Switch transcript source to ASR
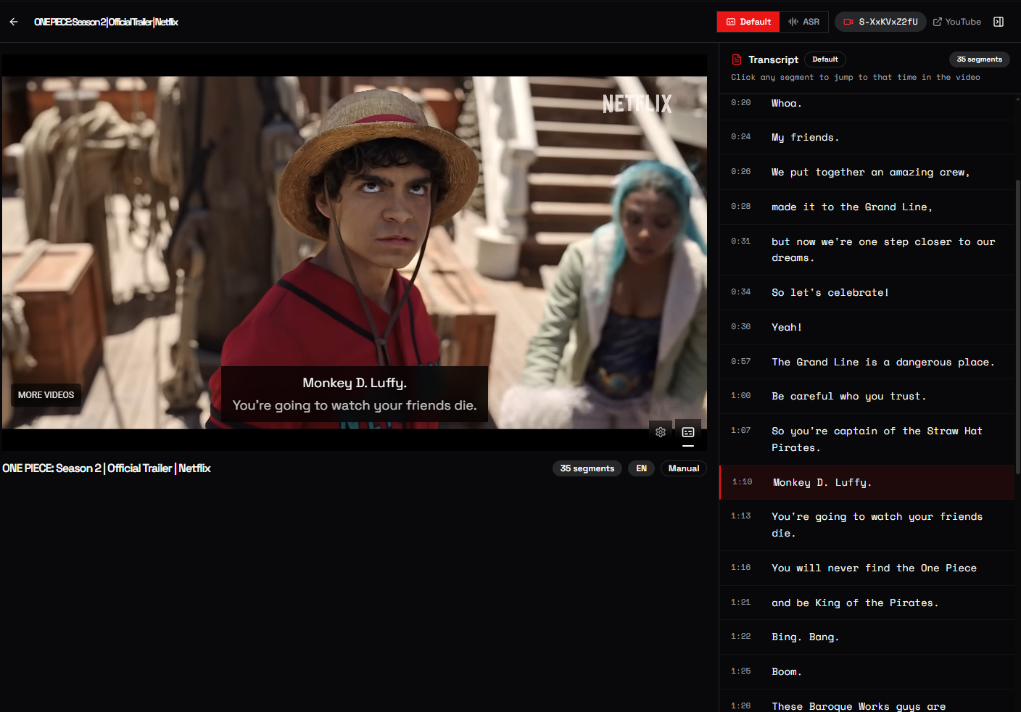This screenshot has width=1021, height=712. pos(803,22)
